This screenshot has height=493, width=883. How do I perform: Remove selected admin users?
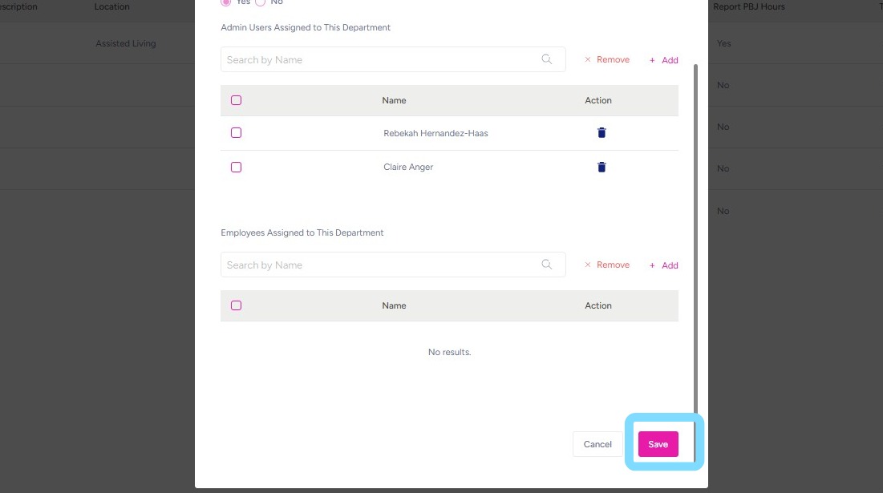pyautogui.click(x=607, y=60)
